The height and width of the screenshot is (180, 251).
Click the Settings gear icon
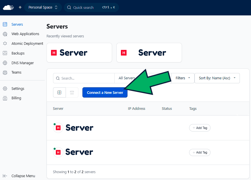(5, 88)
